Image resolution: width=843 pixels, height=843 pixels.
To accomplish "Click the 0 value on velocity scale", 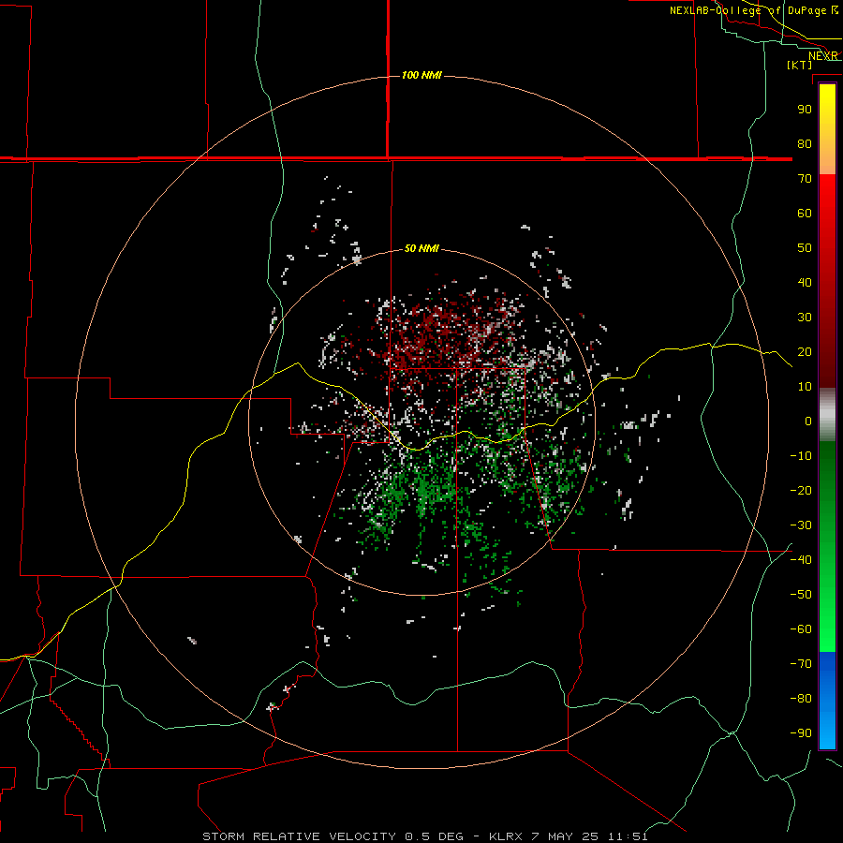I will pyautogui.click(x=808, y=421).
